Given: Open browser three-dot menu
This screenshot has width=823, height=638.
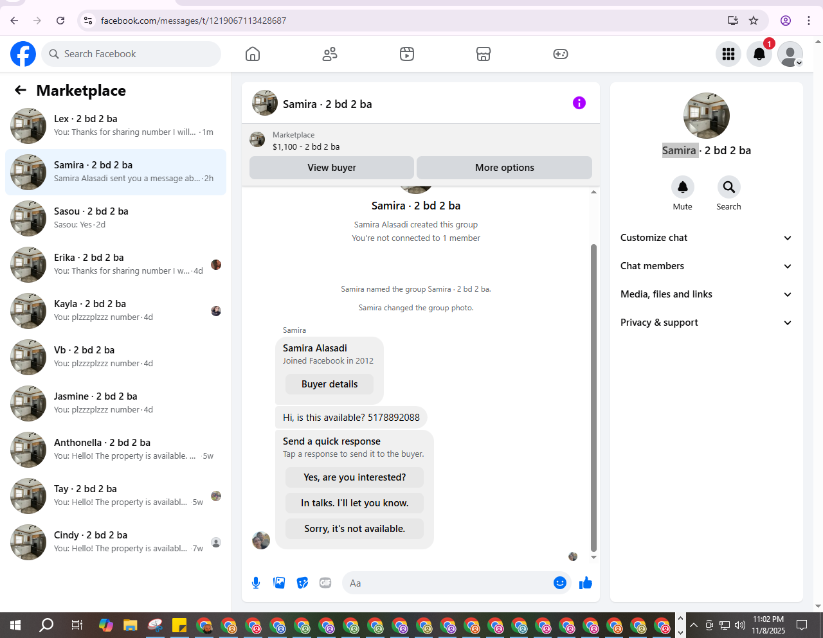Looking at the screenshot, I should [809, 21].
